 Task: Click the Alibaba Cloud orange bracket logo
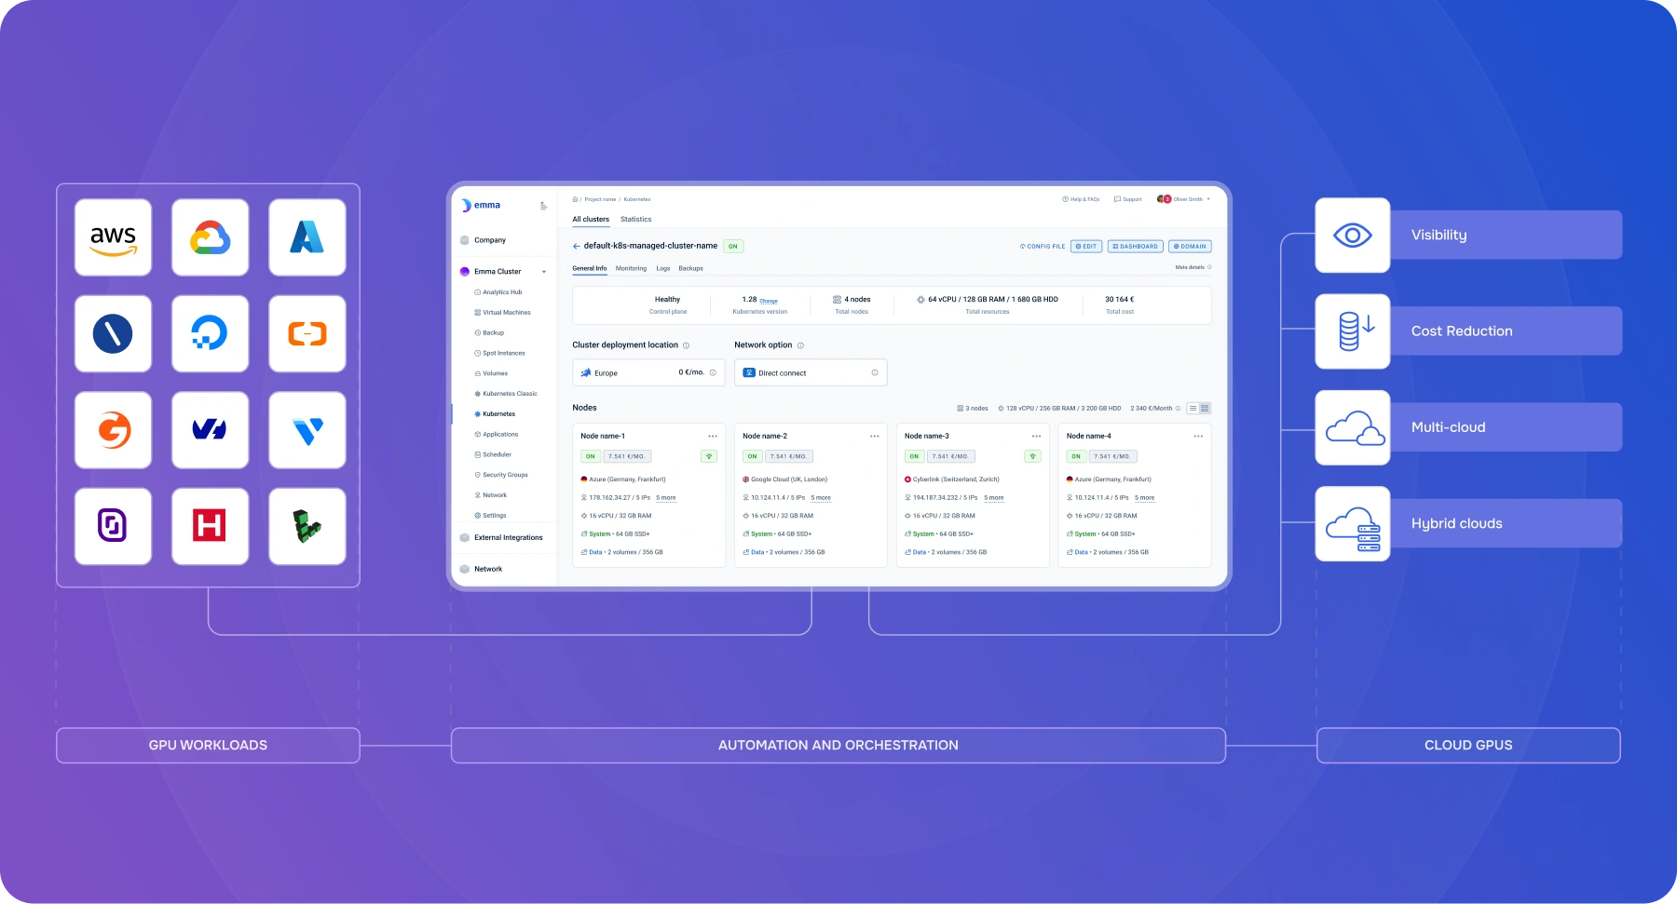tap(307, 333)
